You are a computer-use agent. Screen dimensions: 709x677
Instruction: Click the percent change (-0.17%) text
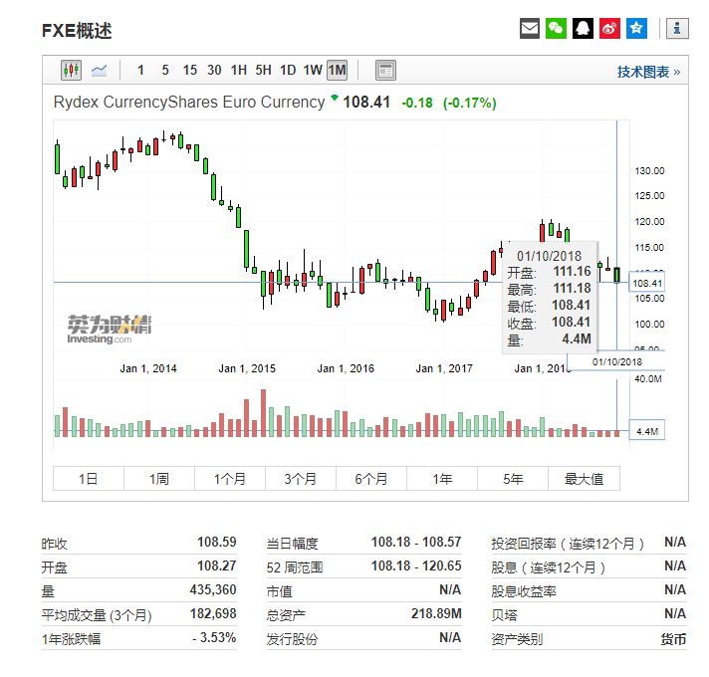pyautogui.click(x=469, y=103)
